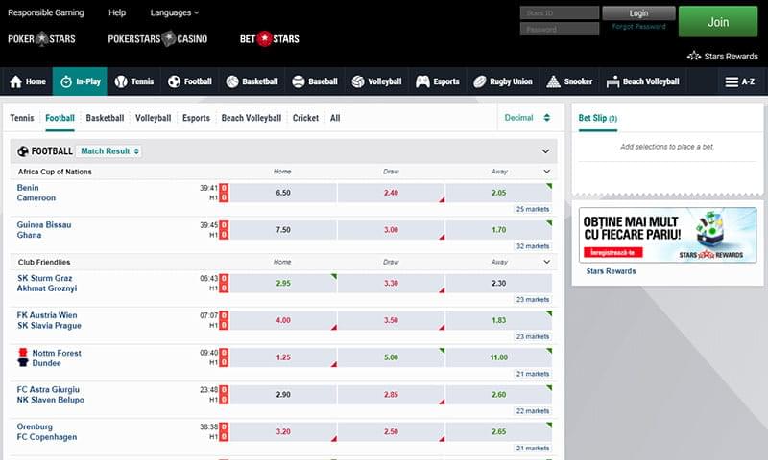Click the green Join button
This screenshot has height=460, width=768.
[x=718, y=21]
